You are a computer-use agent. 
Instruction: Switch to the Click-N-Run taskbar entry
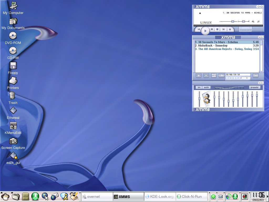(192, 196)
